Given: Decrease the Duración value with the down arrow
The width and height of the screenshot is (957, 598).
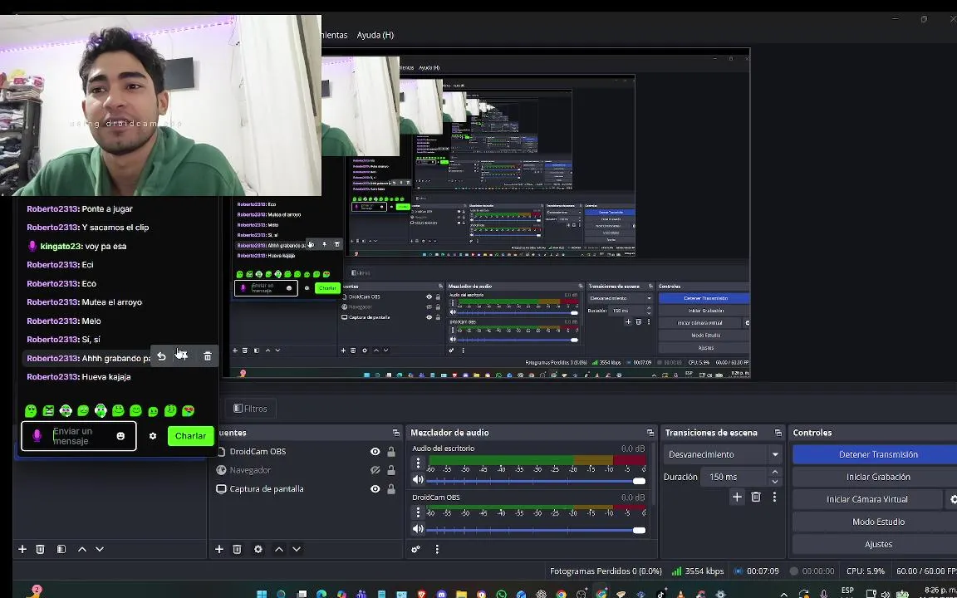Looking at the screenshot, I should [775, 481].
